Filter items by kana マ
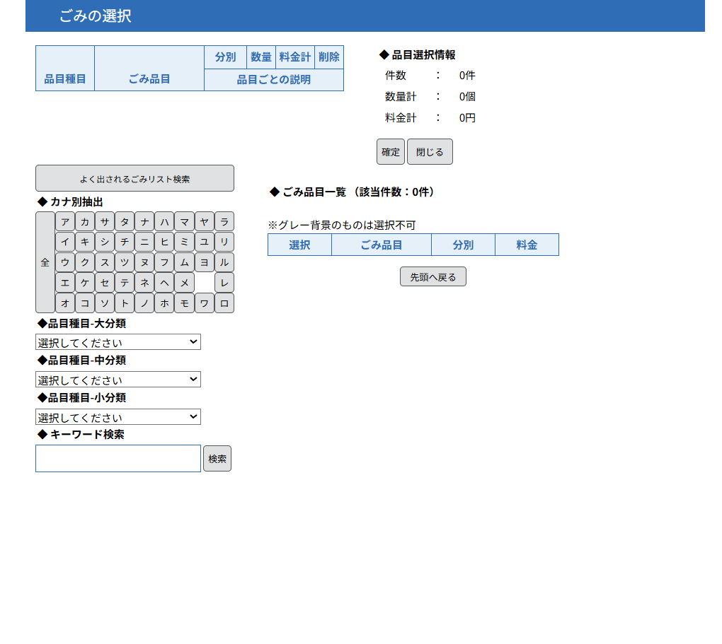Image resolution: width=722 pixels, height=644 pixels. pos(184,222)
